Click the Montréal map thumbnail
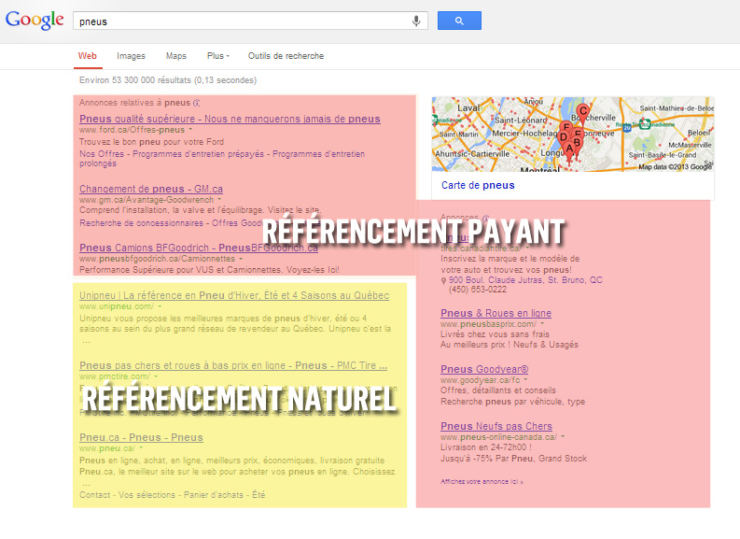This screenshot has width=740, height=539. (x=572, y=135)
